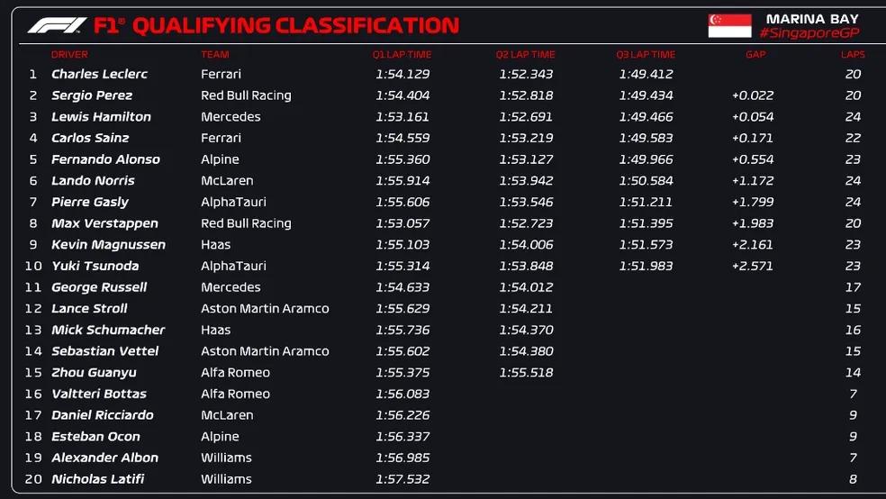Click the F1 logo icon

tap(57, 25)
